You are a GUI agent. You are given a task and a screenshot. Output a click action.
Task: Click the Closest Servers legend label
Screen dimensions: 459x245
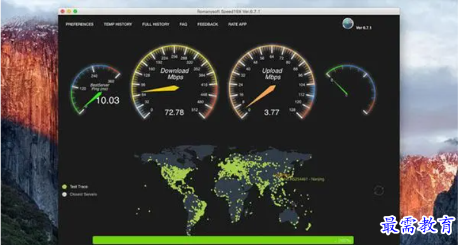83,194
